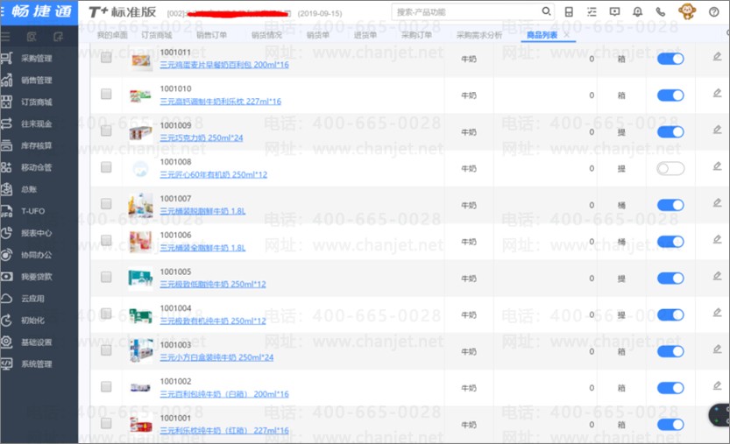The height and width of the screenshot is (444, 730).
Task: Check the box for product 1001005
Action: click(x=106, y=277)
